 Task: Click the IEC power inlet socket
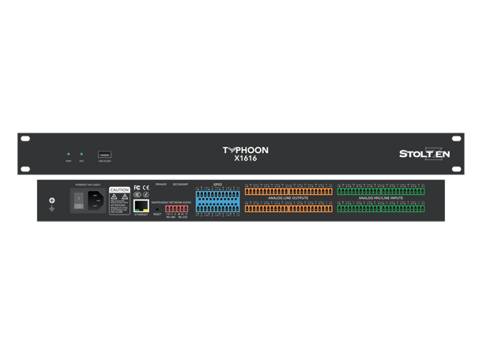tap(96, 200)
